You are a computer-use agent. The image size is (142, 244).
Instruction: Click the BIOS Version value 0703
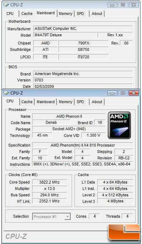pos(83,80)
